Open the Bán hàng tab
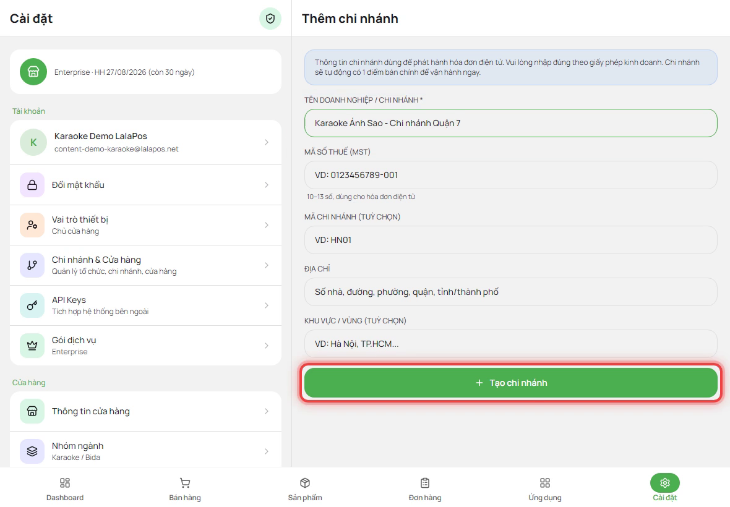730x507 pixels. 185,488
